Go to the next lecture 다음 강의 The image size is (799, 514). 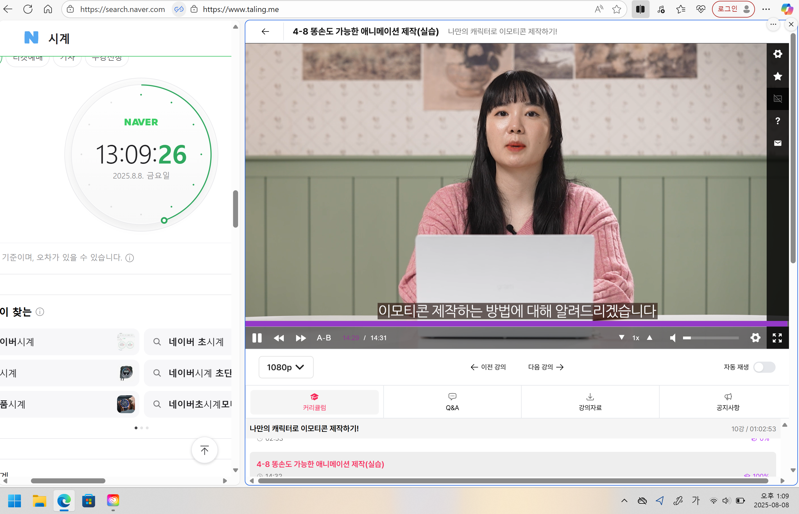point(546,367)
